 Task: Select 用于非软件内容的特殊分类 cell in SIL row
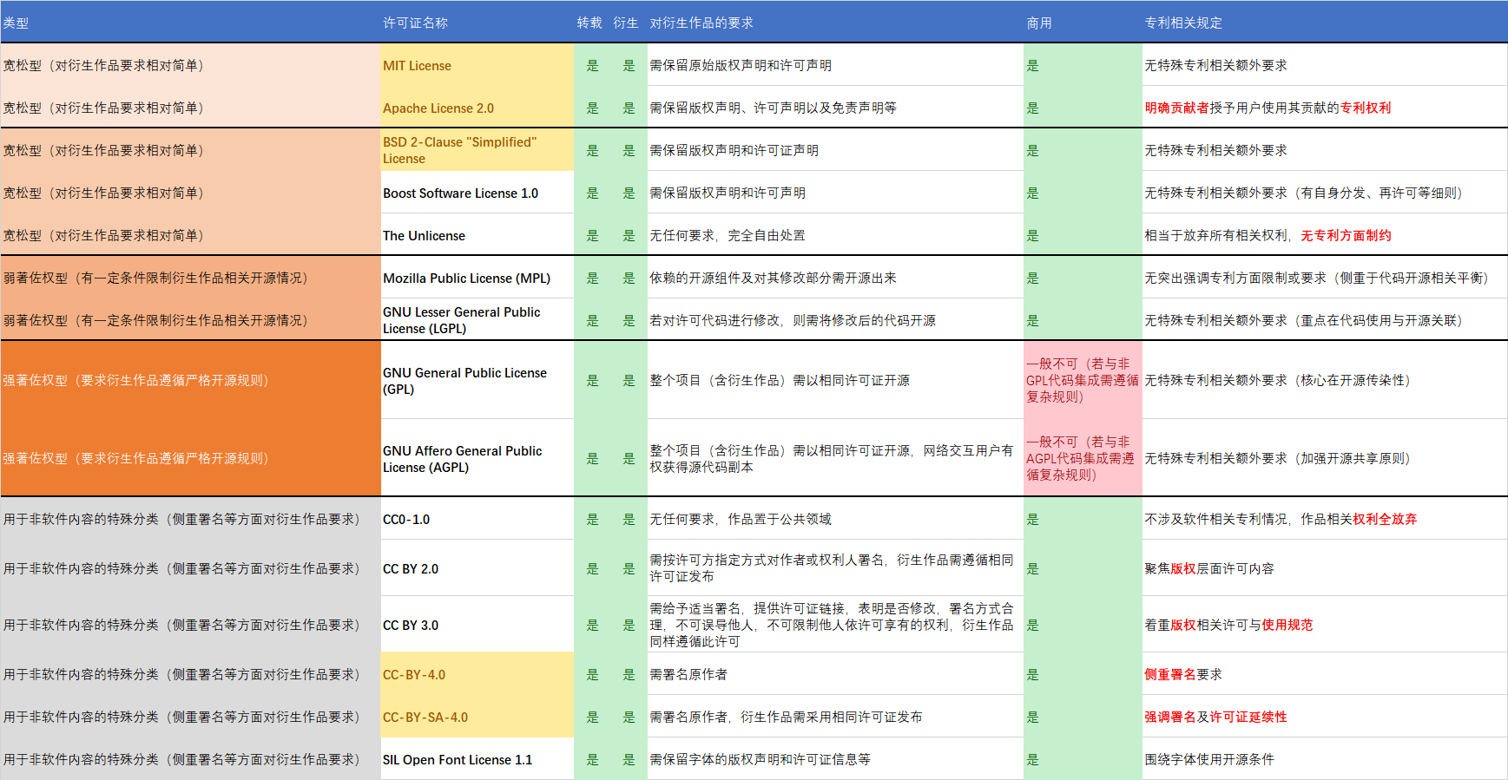(190, 759)
